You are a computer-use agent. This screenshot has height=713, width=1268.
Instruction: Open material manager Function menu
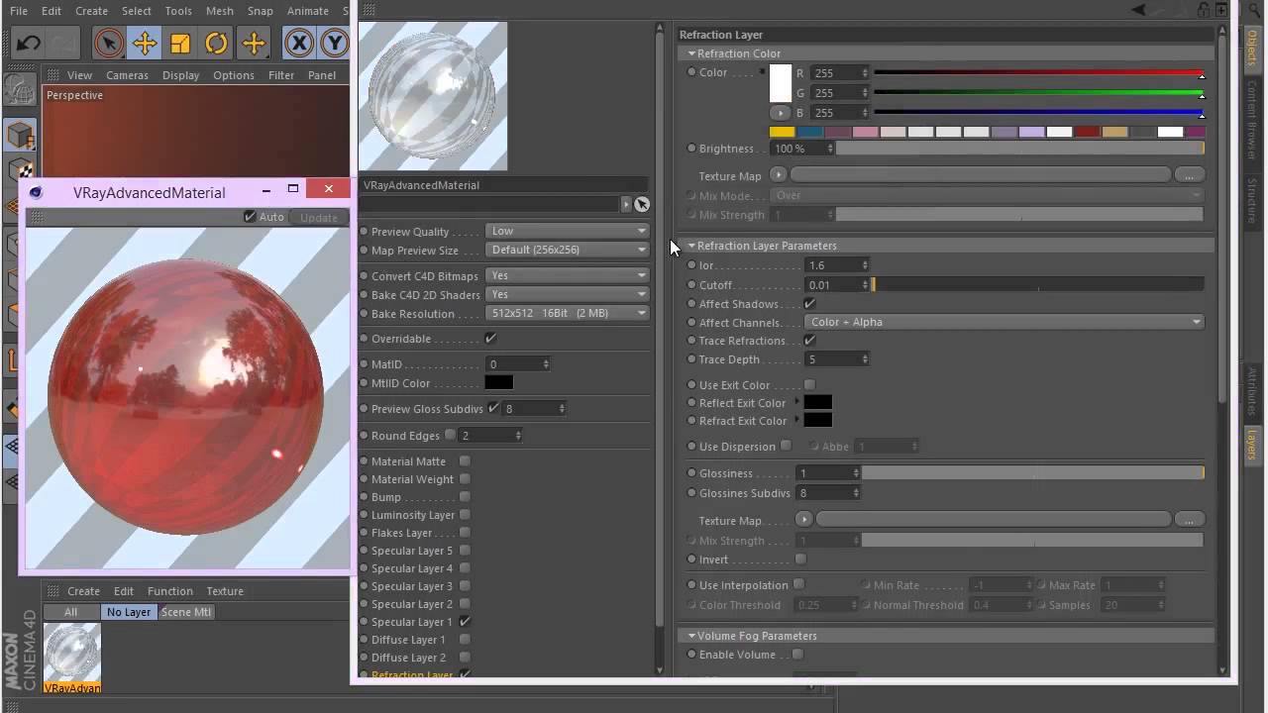(x=169, y=591)
